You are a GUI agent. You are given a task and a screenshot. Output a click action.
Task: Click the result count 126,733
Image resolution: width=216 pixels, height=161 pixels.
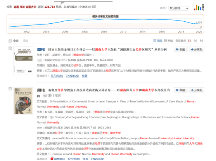click(x=50, y=7)
